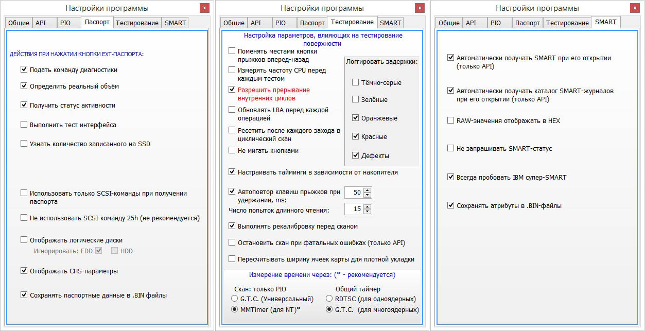The image size is (645, 331).
Task: Toggle 'Определить реальный объём' checkbox
Action: 24,86
